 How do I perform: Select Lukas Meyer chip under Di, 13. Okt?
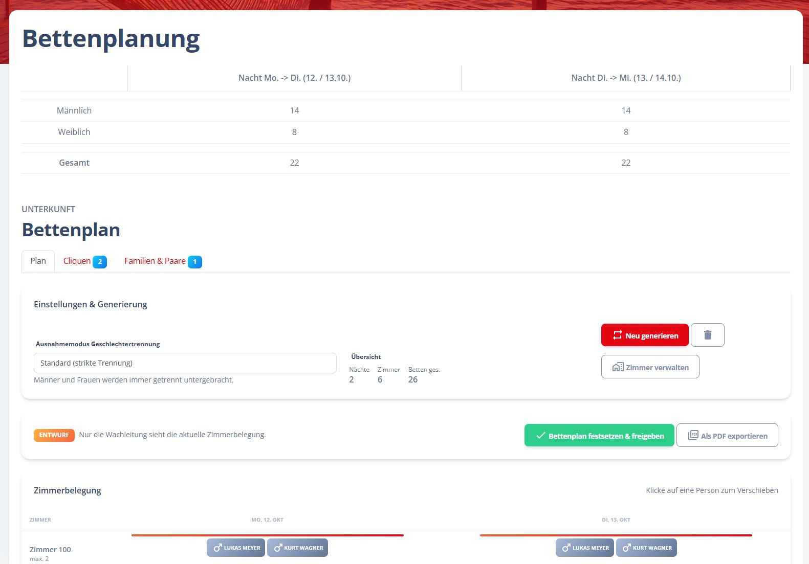click(x=585, y=548)
